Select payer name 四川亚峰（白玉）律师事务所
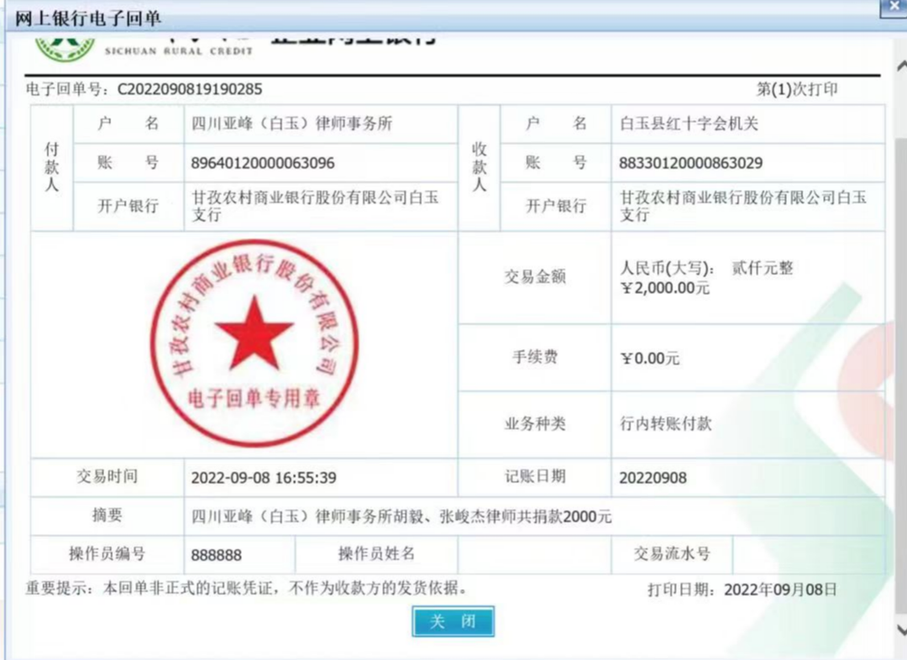The height and width of the screenshot is (660, 907). click(x=292, y=123)
